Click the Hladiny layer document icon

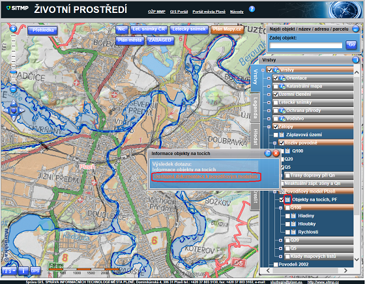tap(294, 216)
